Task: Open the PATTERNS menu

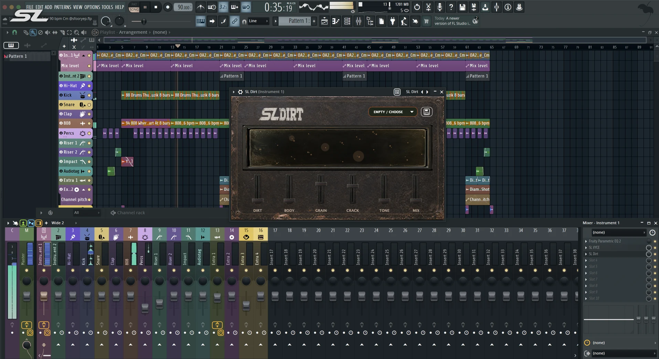Action: [x=63, y=7]
